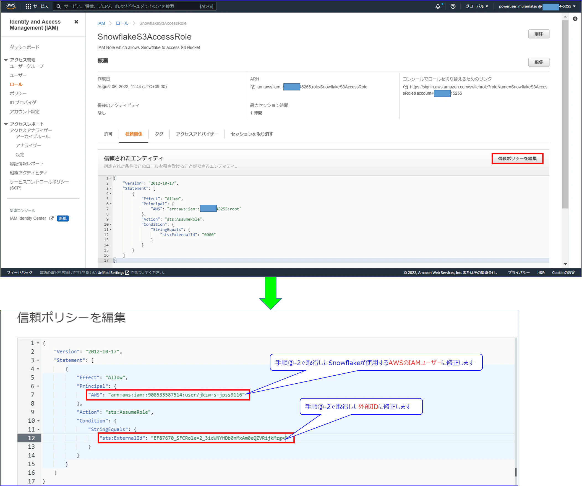Go to the IAM breadcrumb link
The height and width of the screenshot is (486, 582).
tap(101, 23)
